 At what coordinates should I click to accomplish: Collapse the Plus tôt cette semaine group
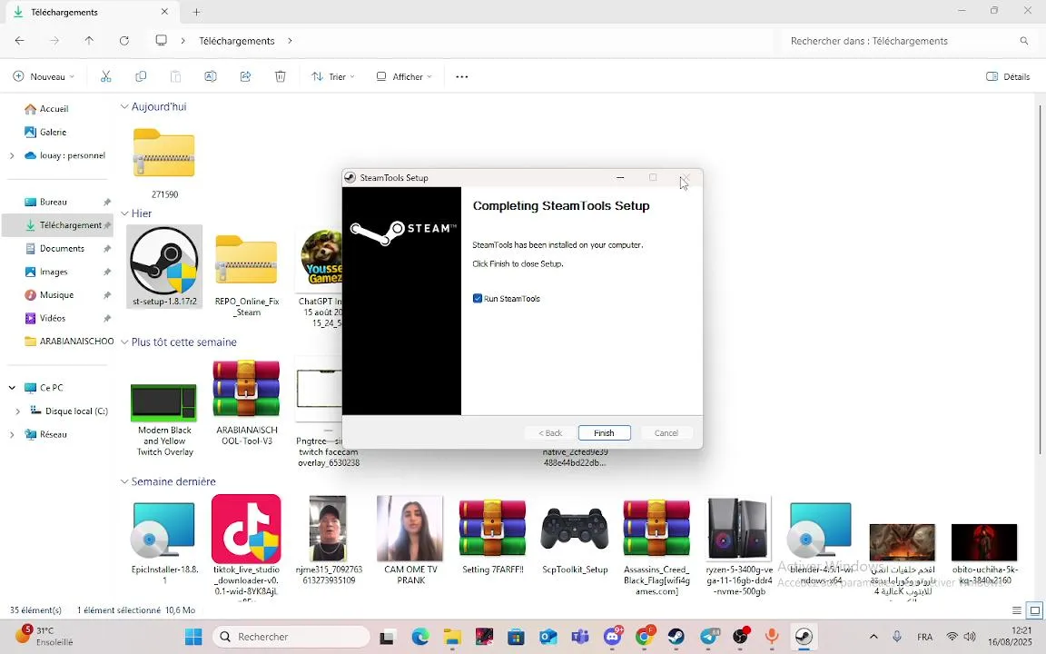tap(124, 342)
